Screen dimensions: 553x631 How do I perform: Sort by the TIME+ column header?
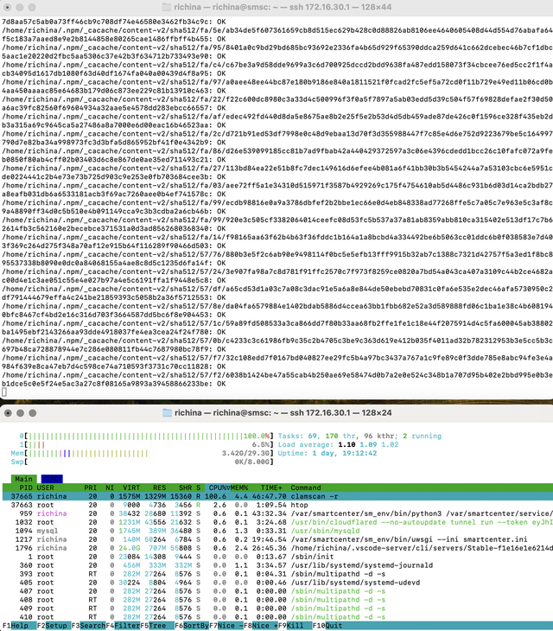pyautogui.click(x=271, y=488)
